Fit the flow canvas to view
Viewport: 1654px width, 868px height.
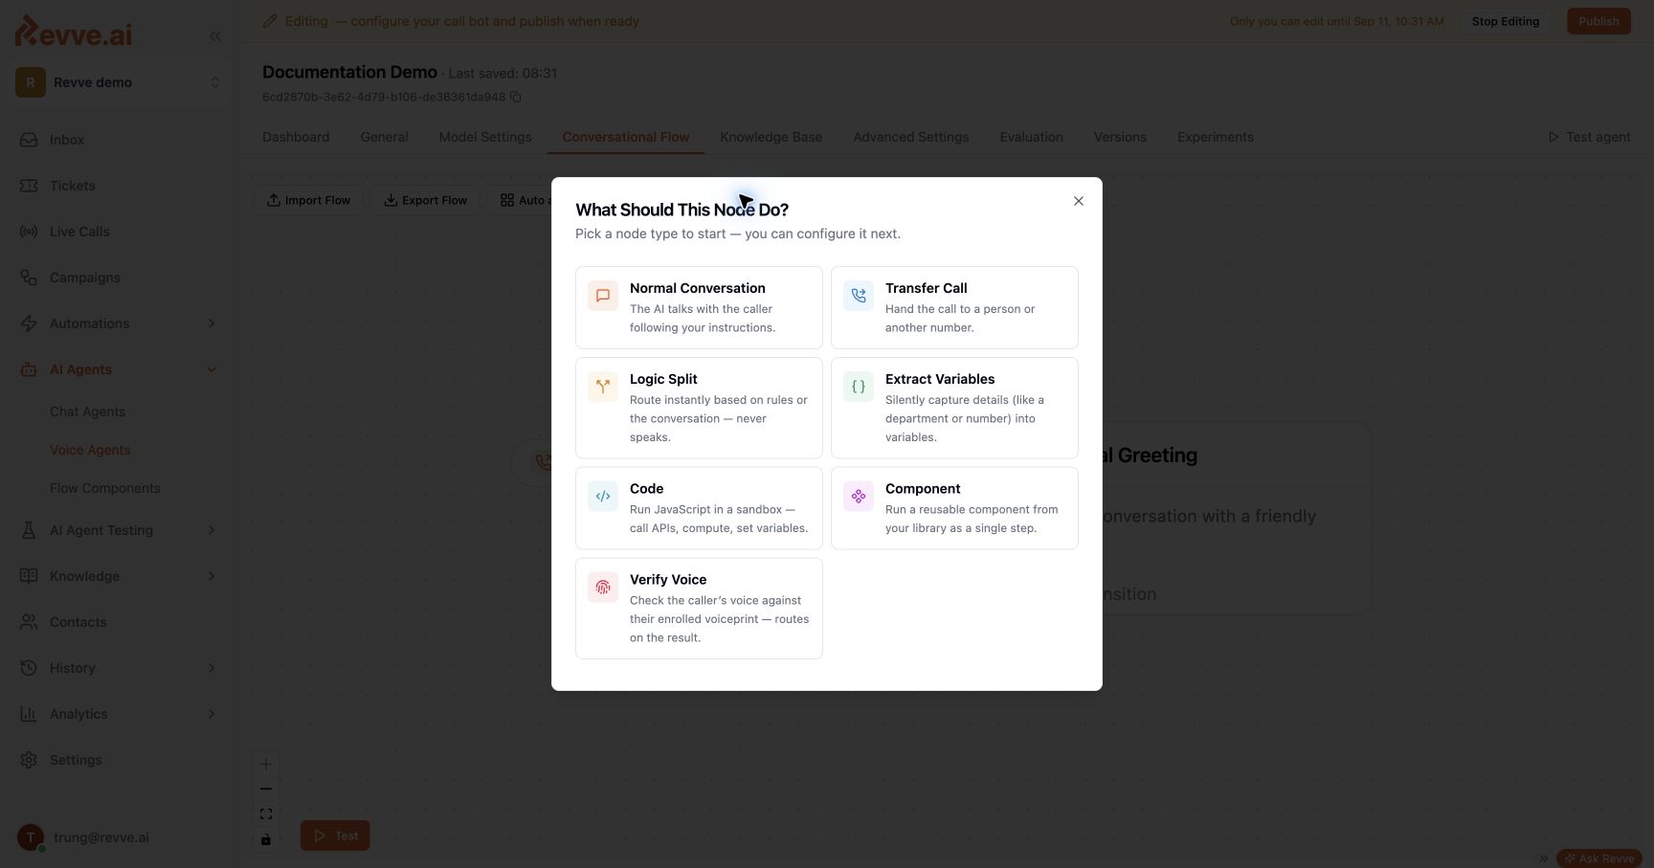[266, 814]
